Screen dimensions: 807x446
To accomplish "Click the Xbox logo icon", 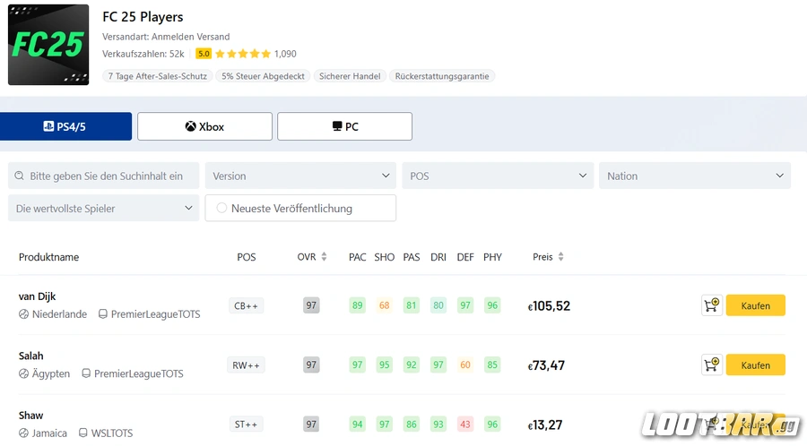I will [x=190, y=126].
